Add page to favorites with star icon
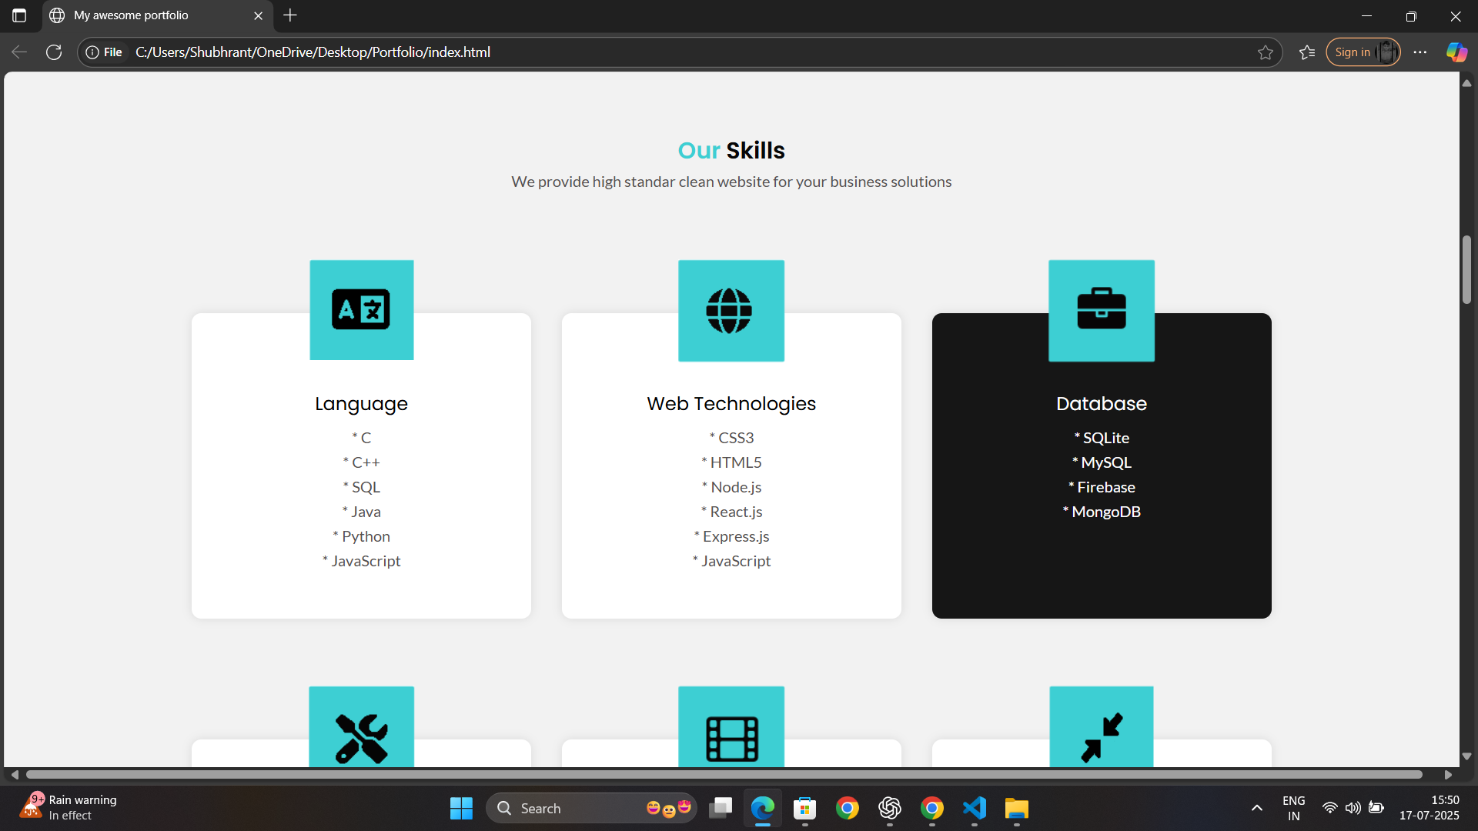Viewport: 1478px width, 831px height. [1265, 52]
